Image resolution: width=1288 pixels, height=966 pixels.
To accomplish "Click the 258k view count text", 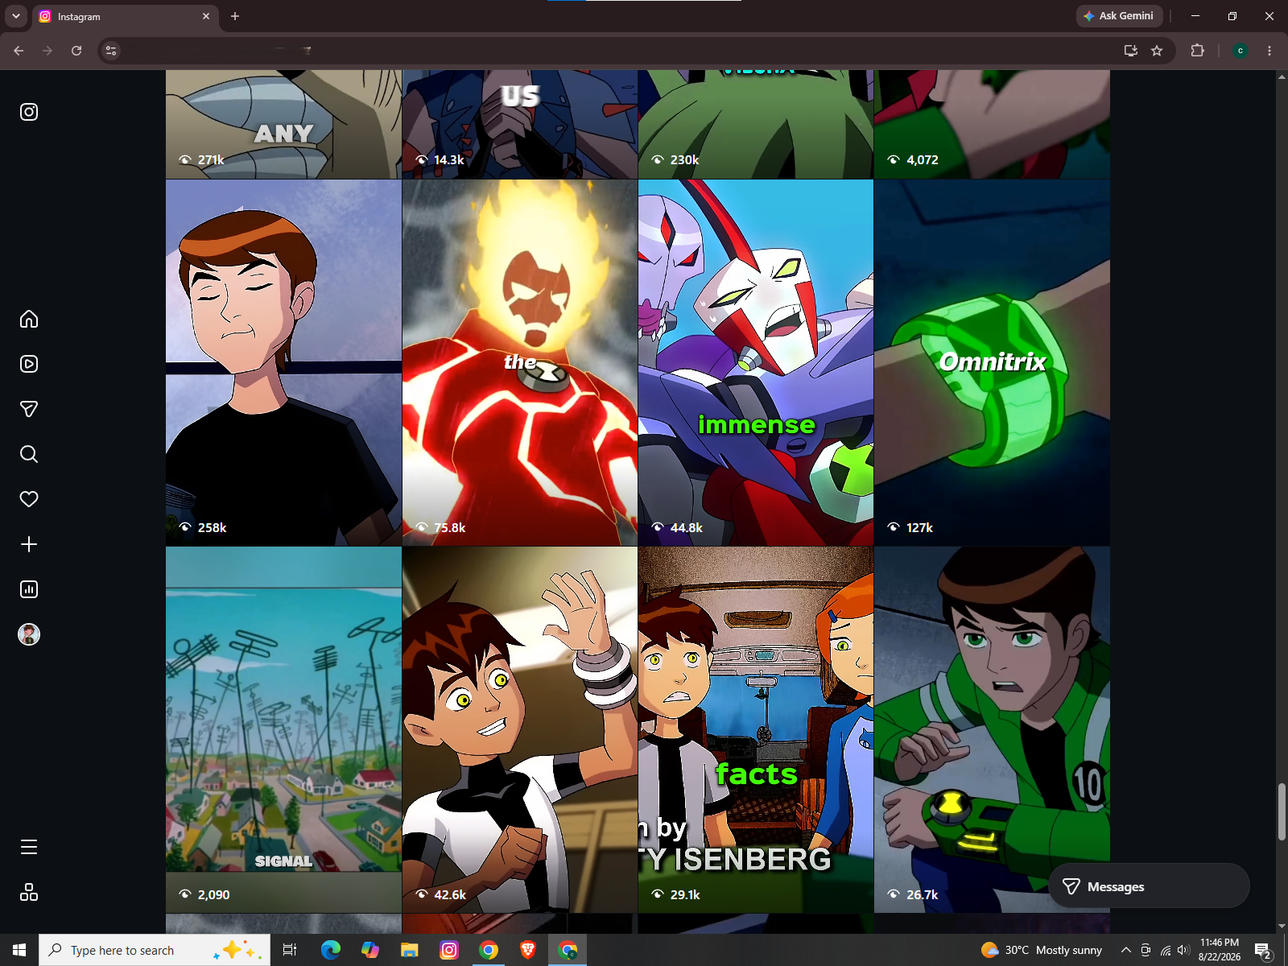I will (x=212, y=527).
